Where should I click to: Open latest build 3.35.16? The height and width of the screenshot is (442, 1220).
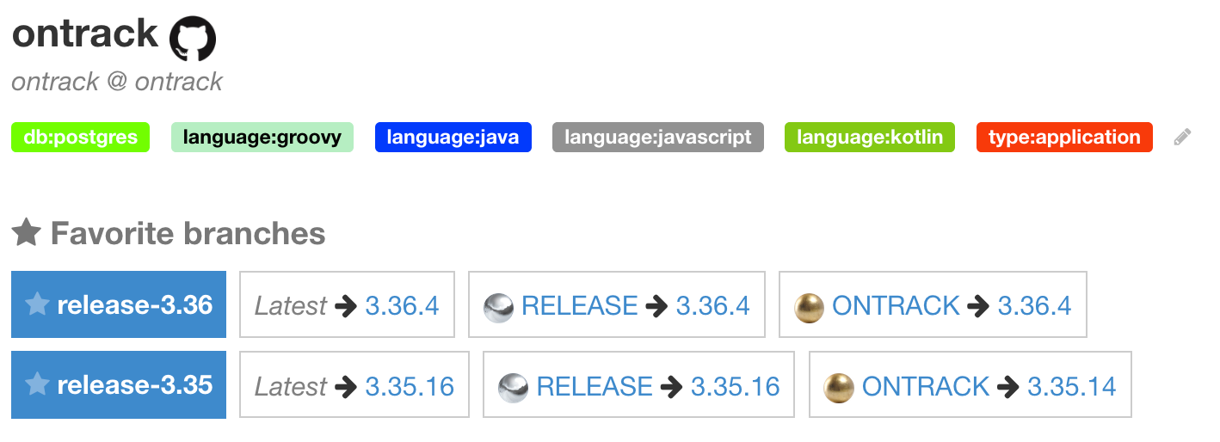pyautogui.click(x=410, y=387)
